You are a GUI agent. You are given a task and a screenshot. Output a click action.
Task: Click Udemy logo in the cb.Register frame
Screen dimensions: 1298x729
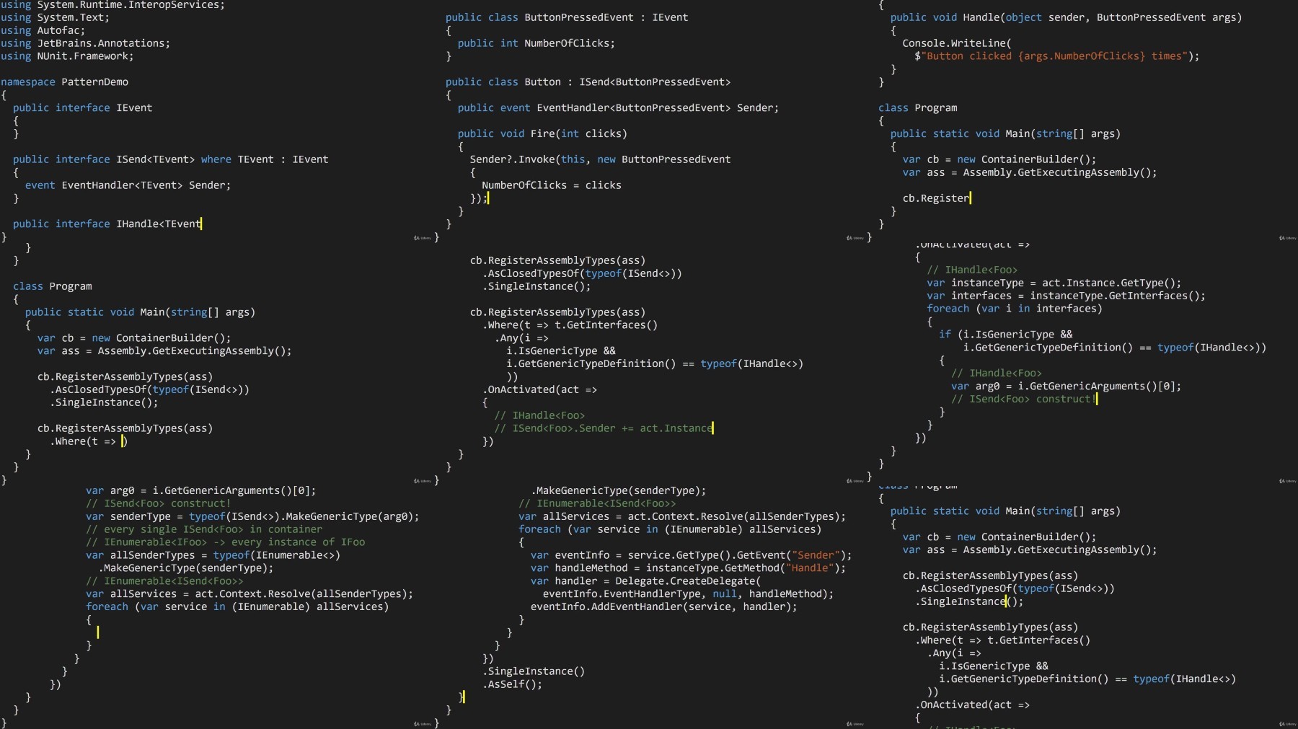click(x=1288, y=238)
